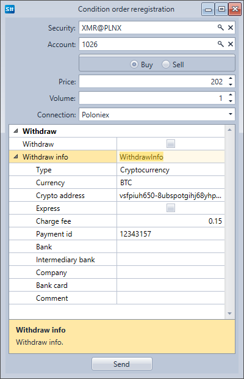The height and width of the screenshot is (379, 244).
Task: Select the Buy radio button
Action: [x=134, y=64]
